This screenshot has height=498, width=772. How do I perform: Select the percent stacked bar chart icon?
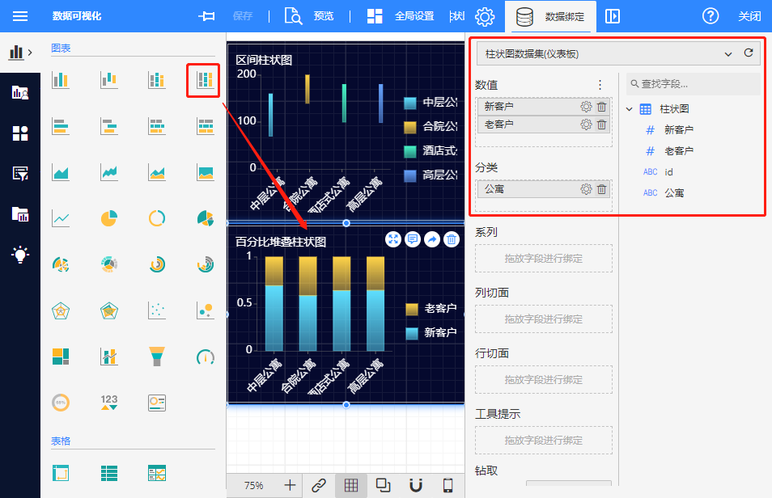(x=205, y=80)
